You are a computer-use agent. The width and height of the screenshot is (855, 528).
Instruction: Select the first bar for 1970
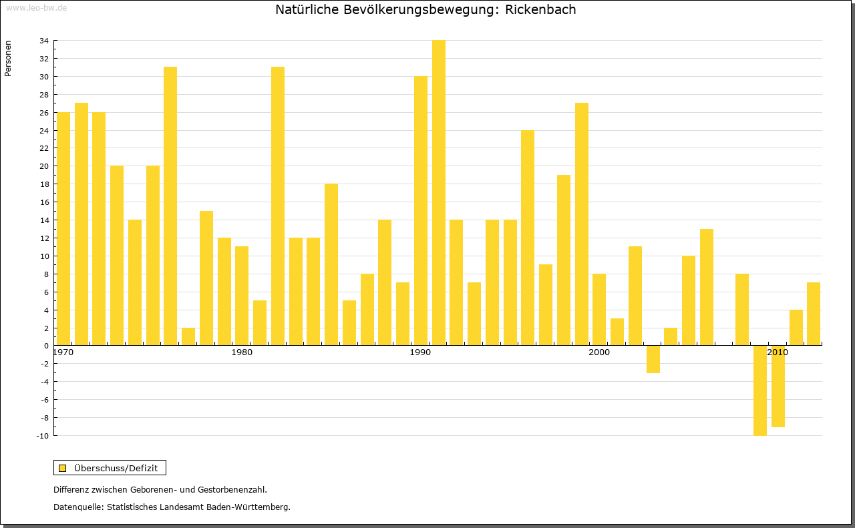click(63, 228)
